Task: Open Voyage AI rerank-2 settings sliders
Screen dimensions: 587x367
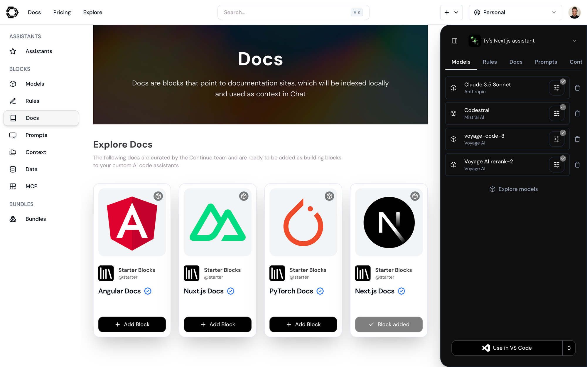Action: pyautogui.click(x=556, y=165)
